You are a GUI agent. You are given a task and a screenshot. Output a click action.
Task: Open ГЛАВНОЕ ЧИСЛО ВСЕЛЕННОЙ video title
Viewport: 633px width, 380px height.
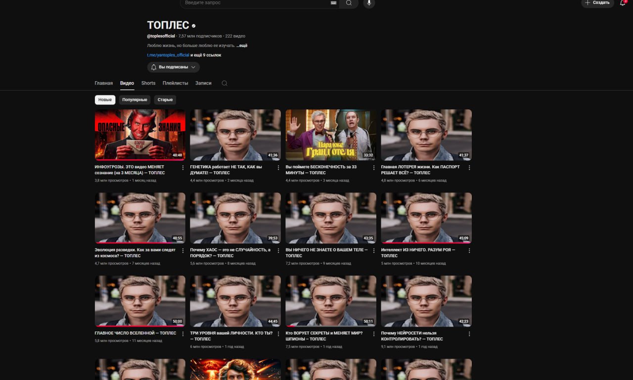(136, 333)
